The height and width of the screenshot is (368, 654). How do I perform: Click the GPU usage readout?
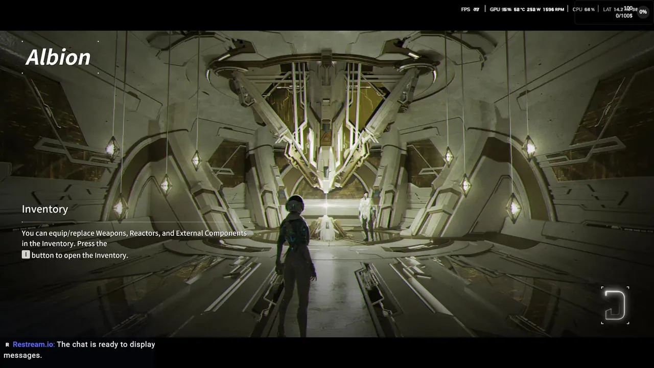click(x=500, y=9)
